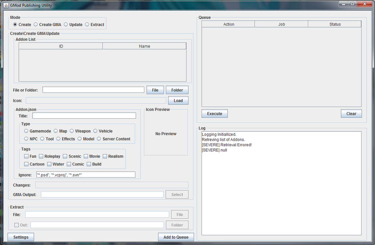Image resolution: width=375 pixels, height=245 pixels.
Task: Close the GMod Publishing Utility window
Action: [x=365, y=4]
